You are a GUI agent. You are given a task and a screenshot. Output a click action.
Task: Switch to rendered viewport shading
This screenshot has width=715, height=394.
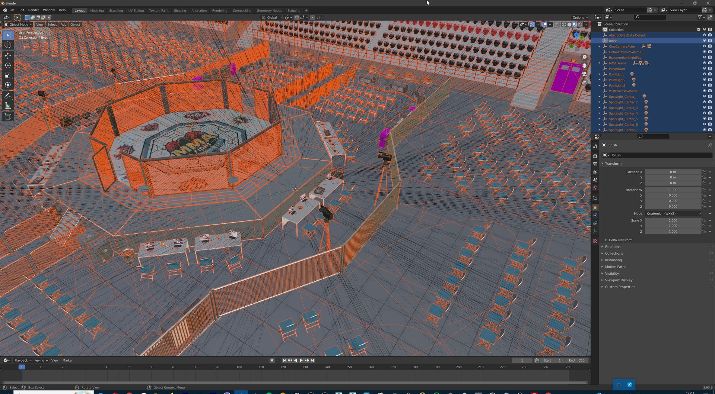580,25
